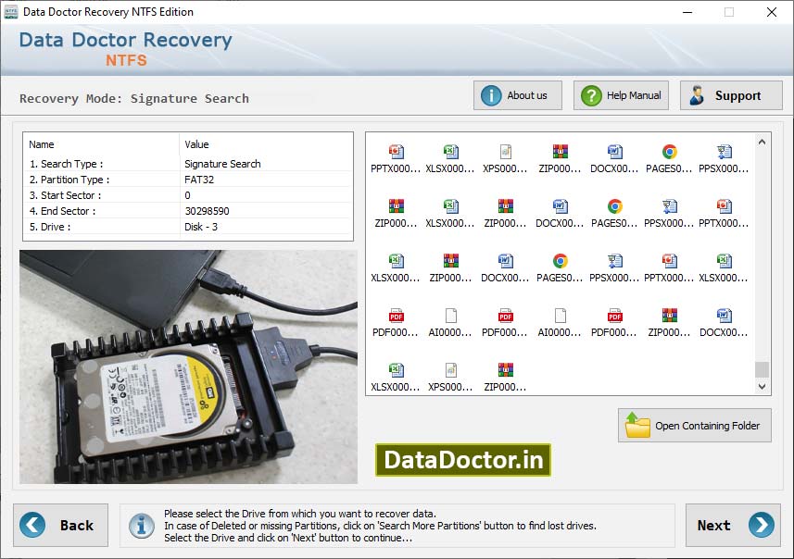Viewport: 794px width, 559px height.
Task: Go Back to the previous step
Action: (61, 525)
